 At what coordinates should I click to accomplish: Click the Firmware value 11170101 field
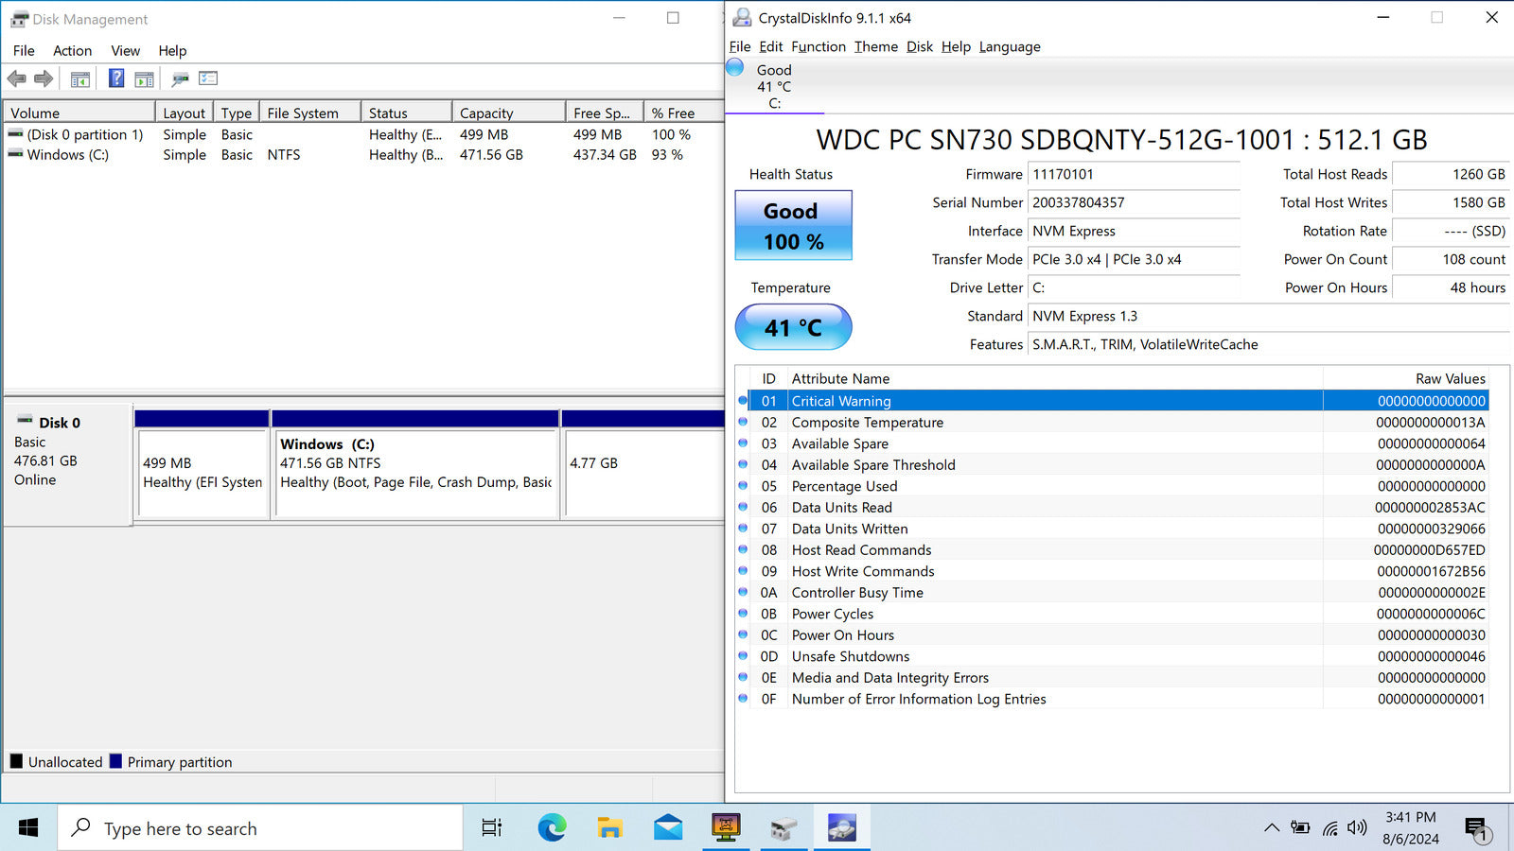[1134, 174]
